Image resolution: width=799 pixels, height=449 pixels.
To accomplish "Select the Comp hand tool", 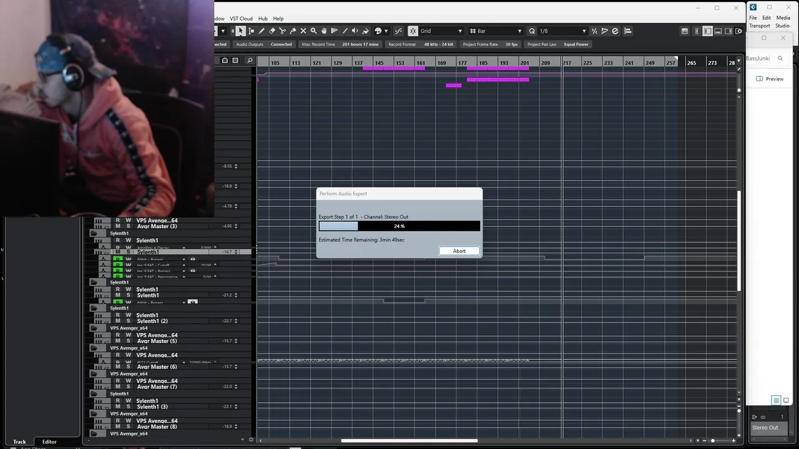I will 324,31.
